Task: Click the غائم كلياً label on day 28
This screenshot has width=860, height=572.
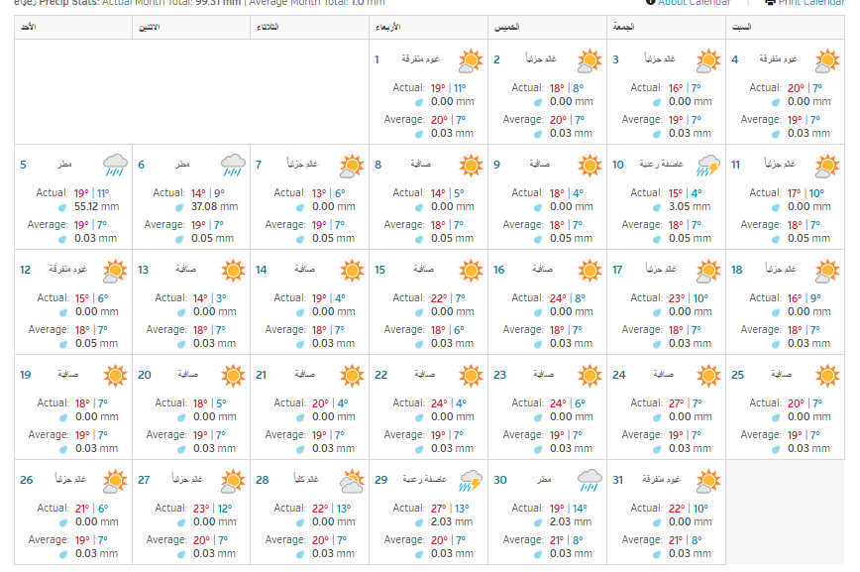Action: point(306,479)
